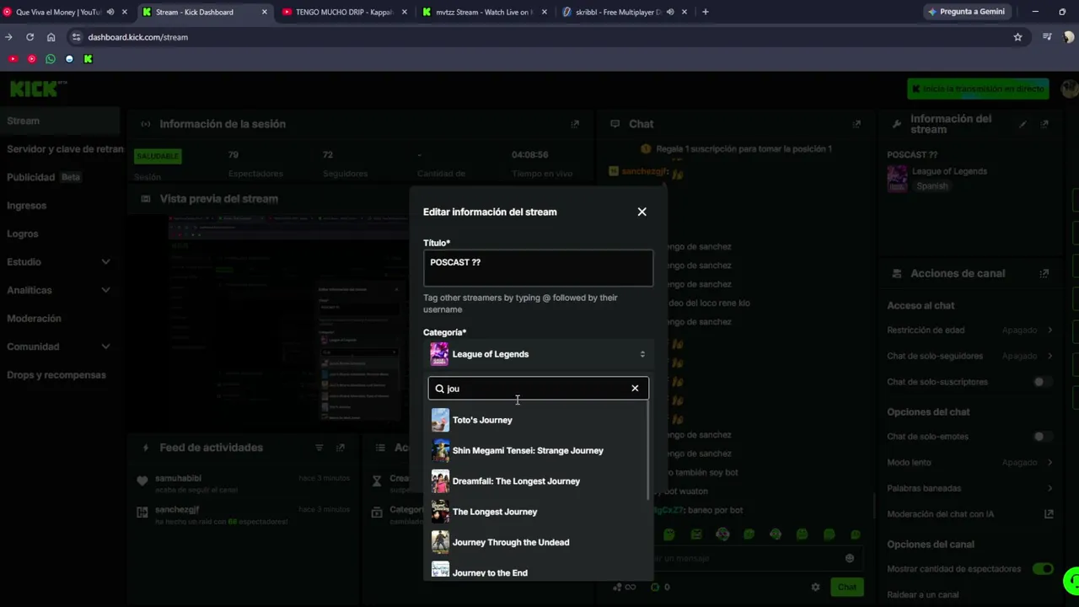Screen dimensions: 1079x607
Task: Open the profile avatar menu
Action: tap(1070, 89)
